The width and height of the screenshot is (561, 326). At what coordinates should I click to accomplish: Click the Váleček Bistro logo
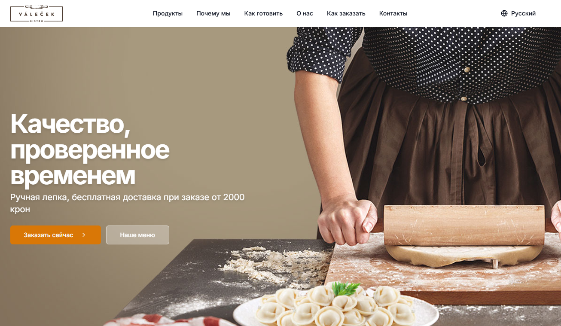(37, 13)
